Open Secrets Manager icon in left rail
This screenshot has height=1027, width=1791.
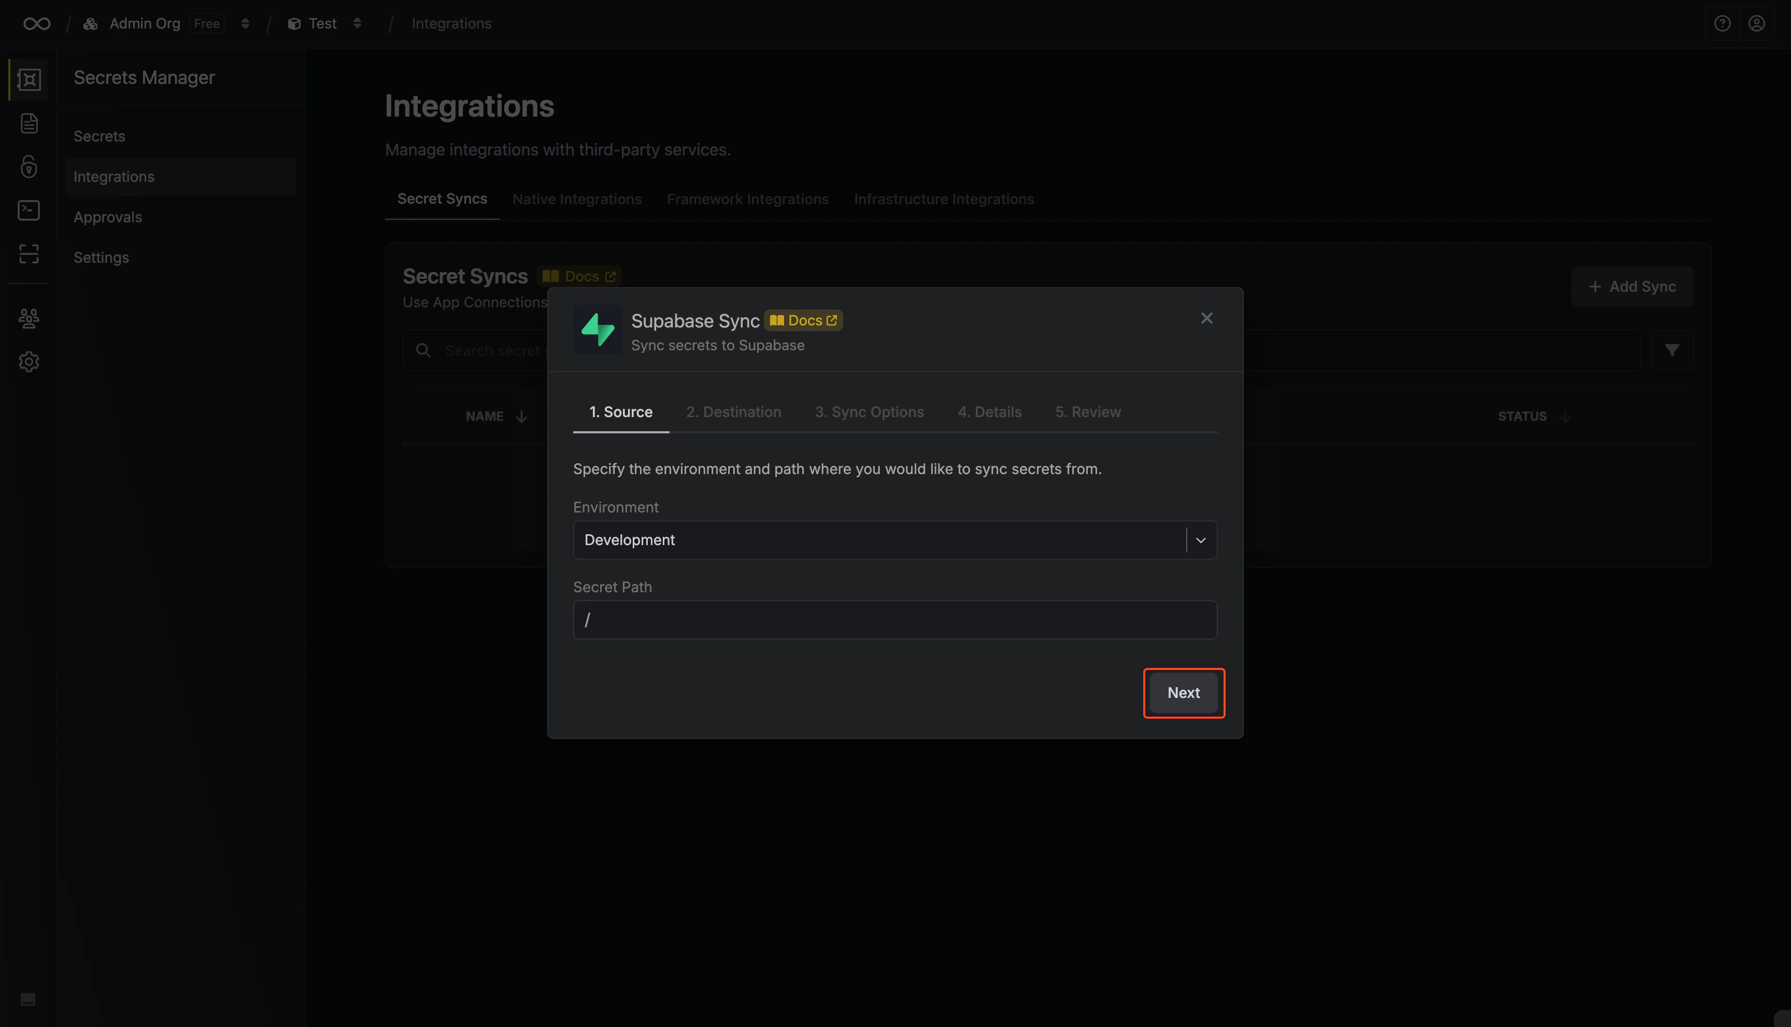29,79
